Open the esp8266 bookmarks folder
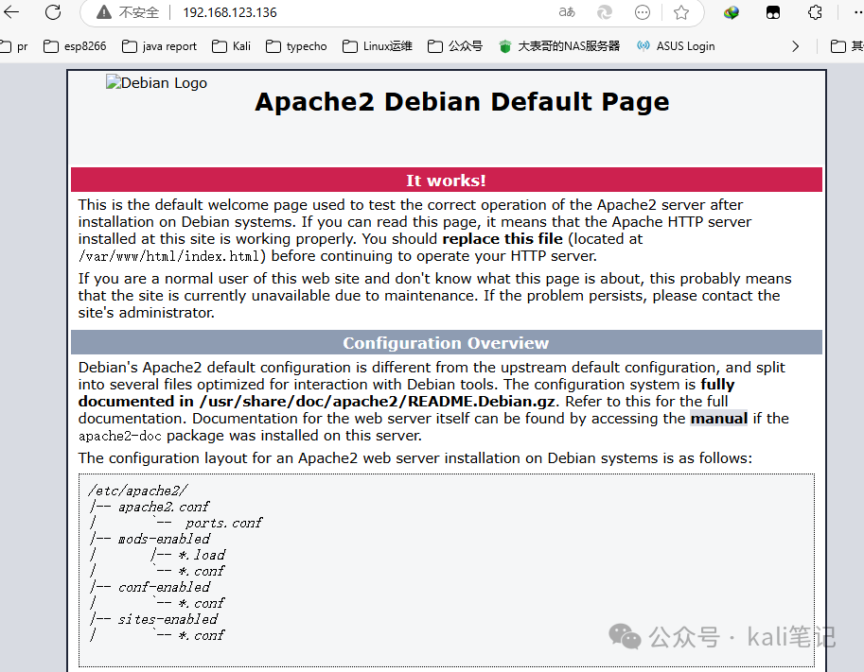 75,46
